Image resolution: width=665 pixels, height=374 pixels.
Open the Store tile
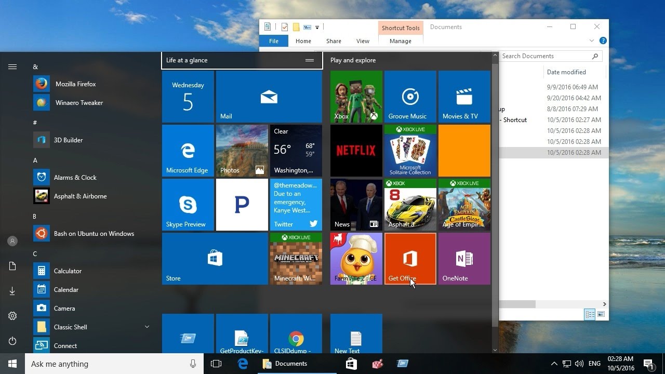click(x=215, y=259)
